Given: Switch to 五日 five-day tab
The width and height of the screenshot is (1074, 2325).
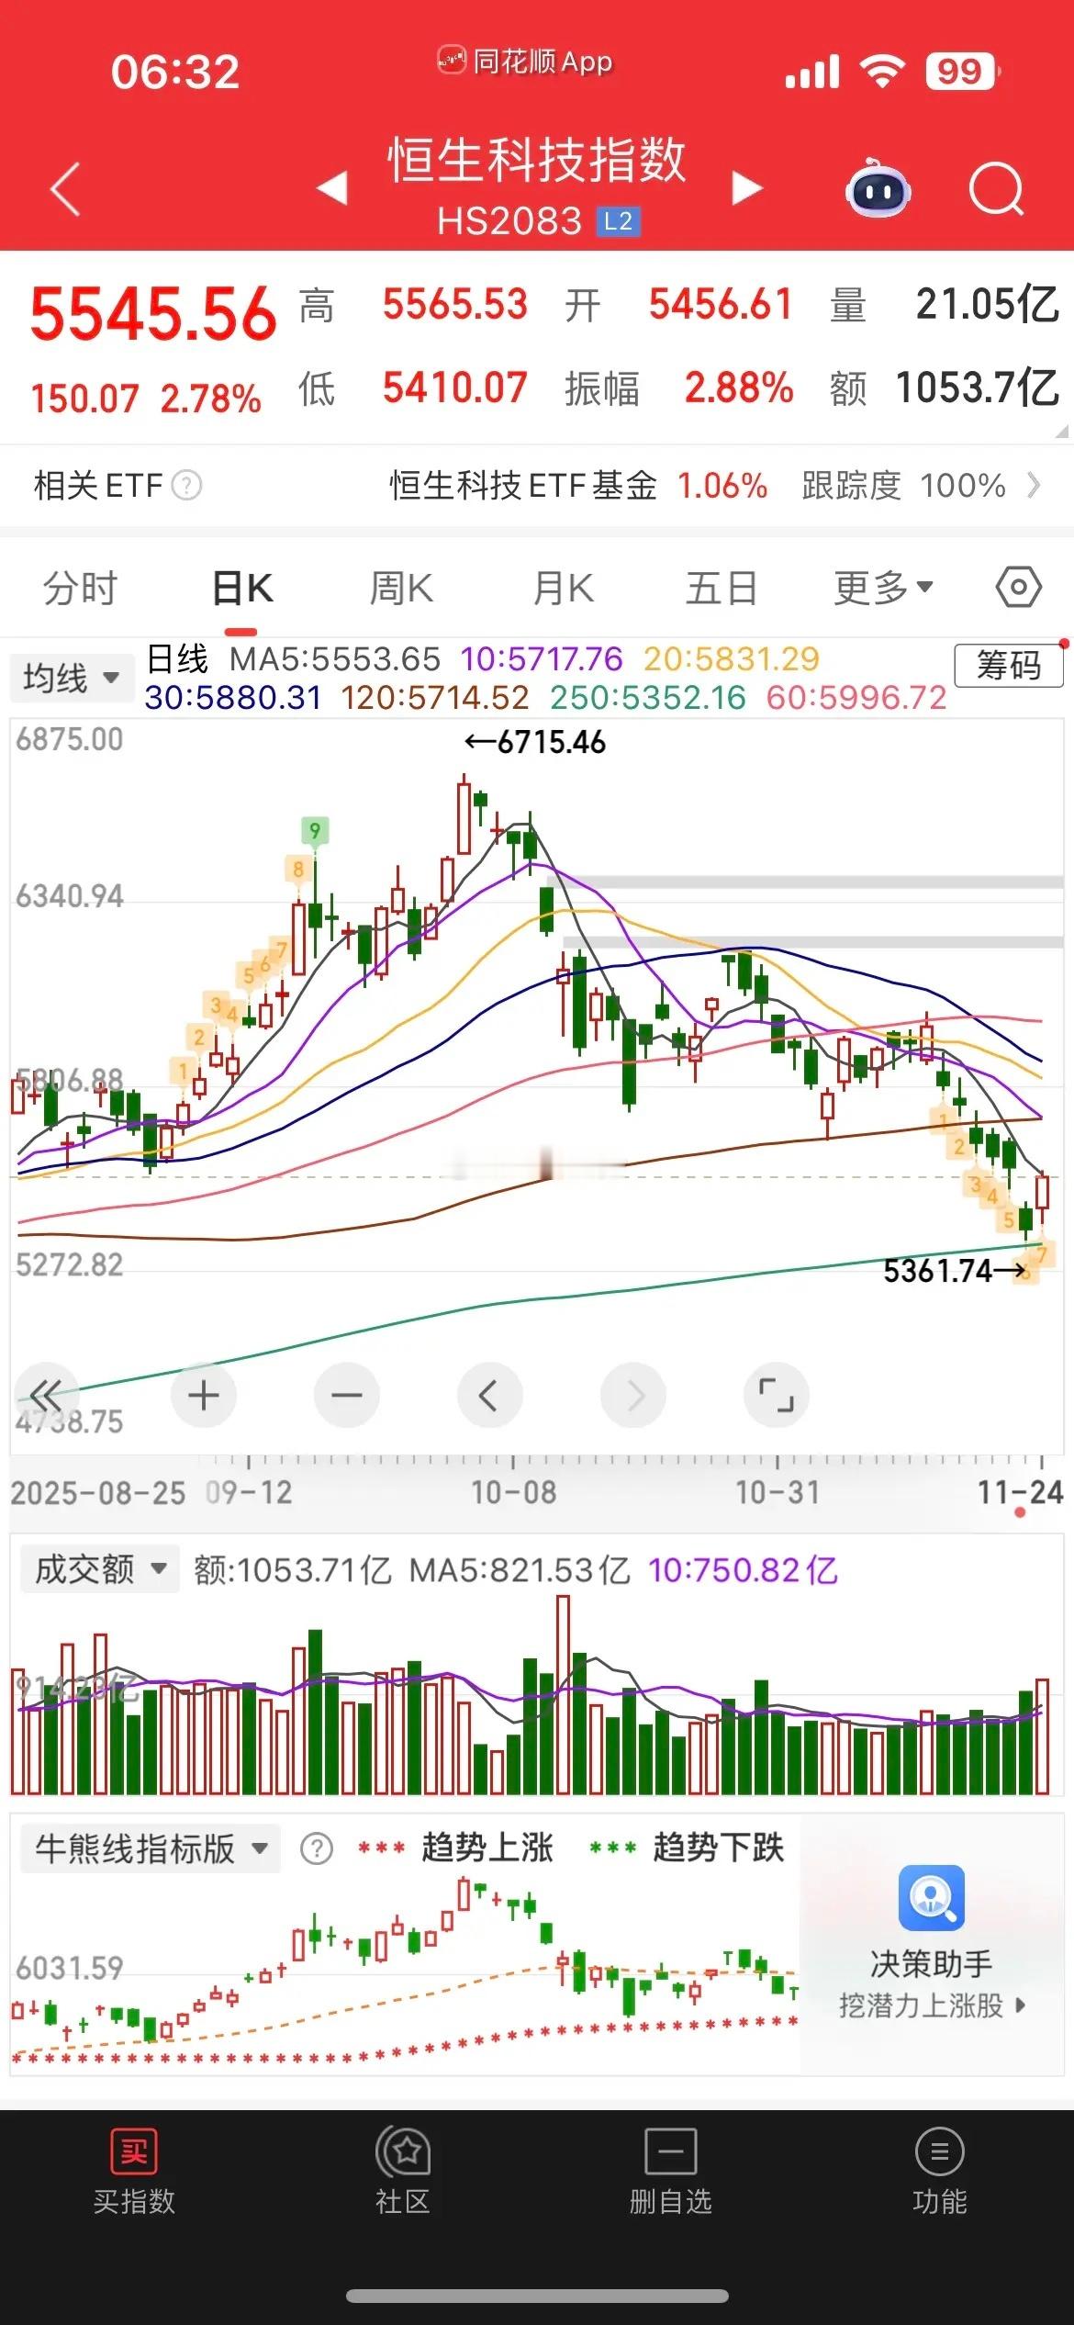Looking at the screenshot, I should pos(722,588).
